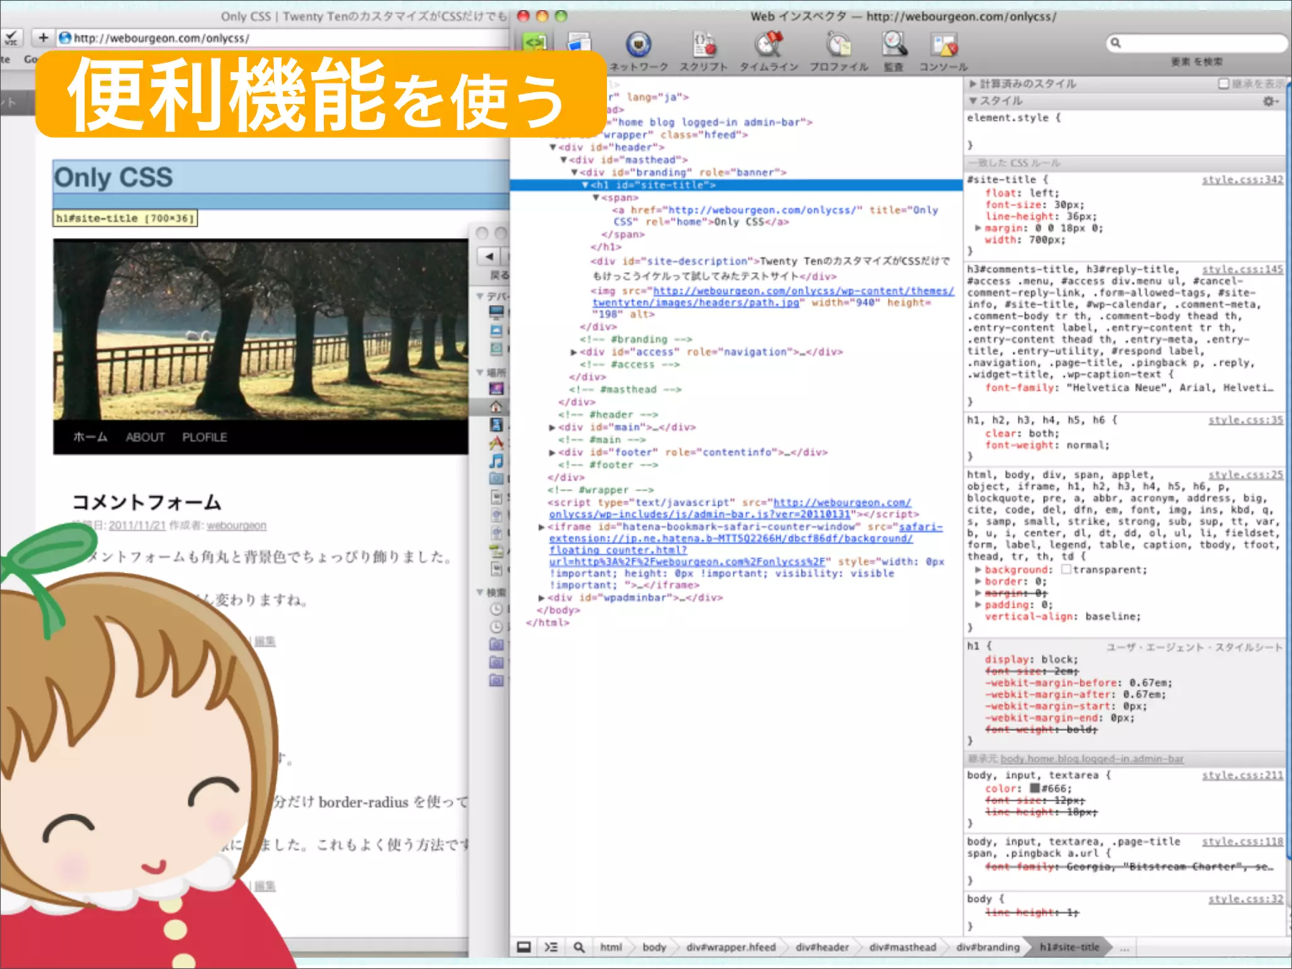Click the #666 color swatch
Screen dimensions: 1292x969
click(x=1035, y=789)
